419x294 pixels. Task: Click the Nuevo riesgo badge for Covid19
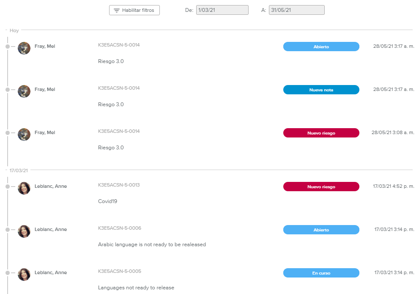click(321, 187)
